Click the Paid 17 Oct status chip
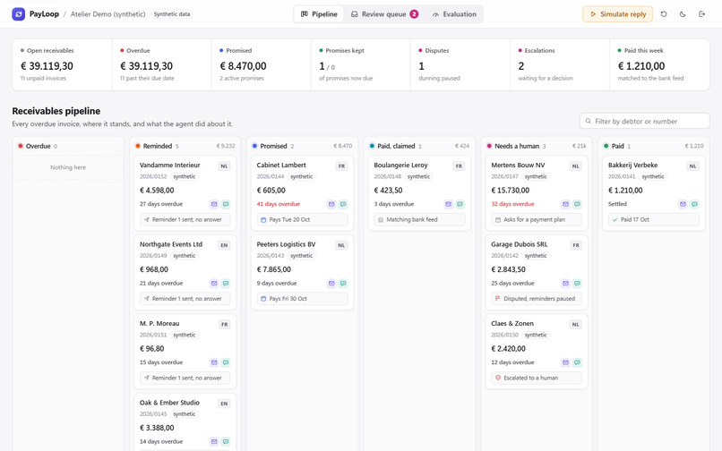722x451 pixels. tap(653, 219)
